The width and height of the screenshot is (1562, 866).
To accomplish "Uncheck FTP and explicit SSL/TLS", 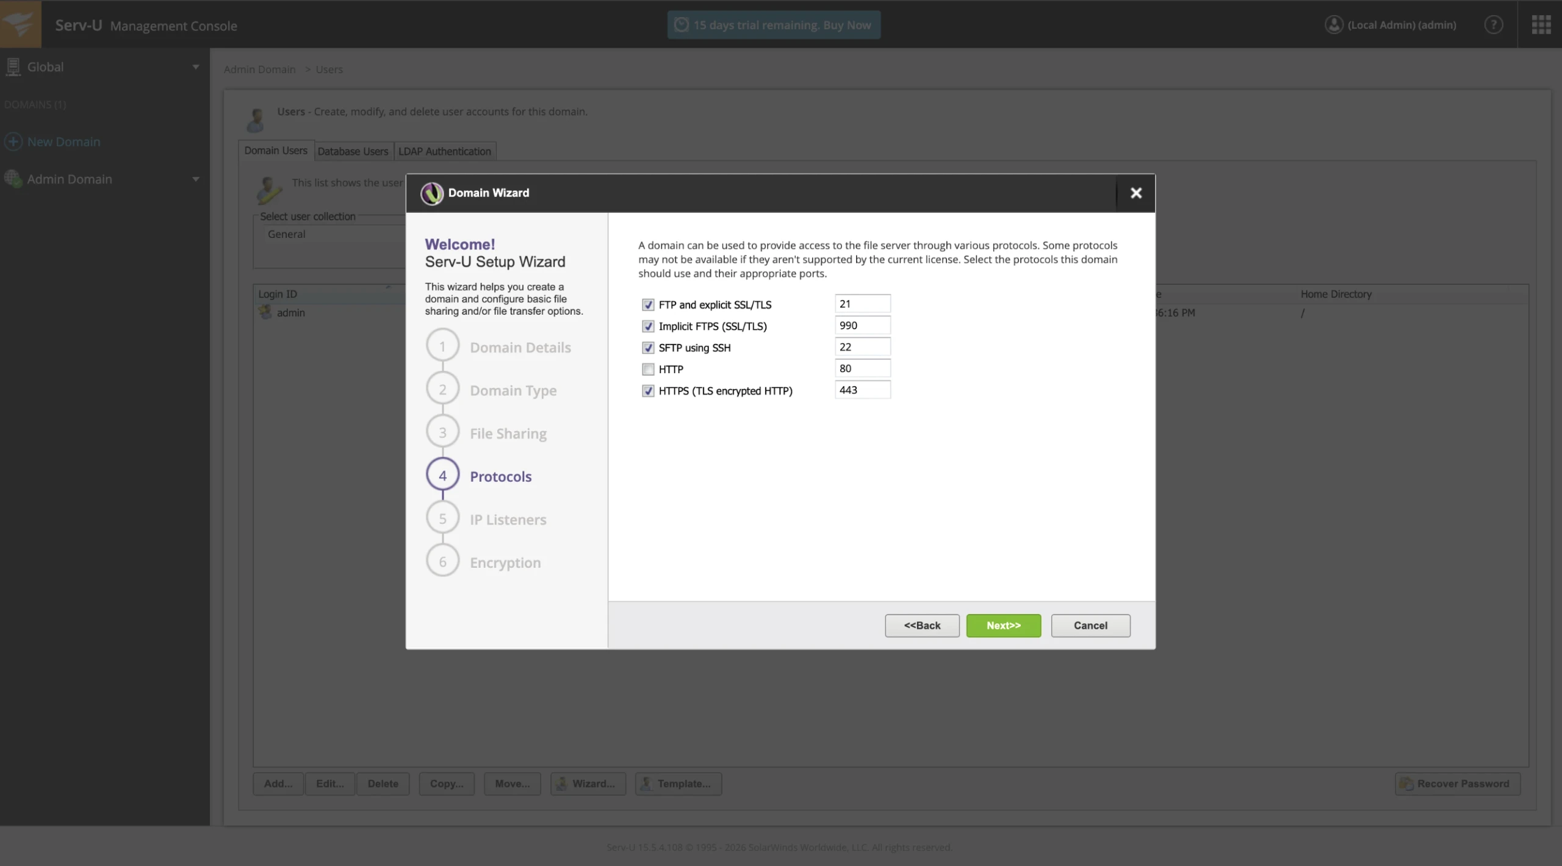I will (648, 304).
